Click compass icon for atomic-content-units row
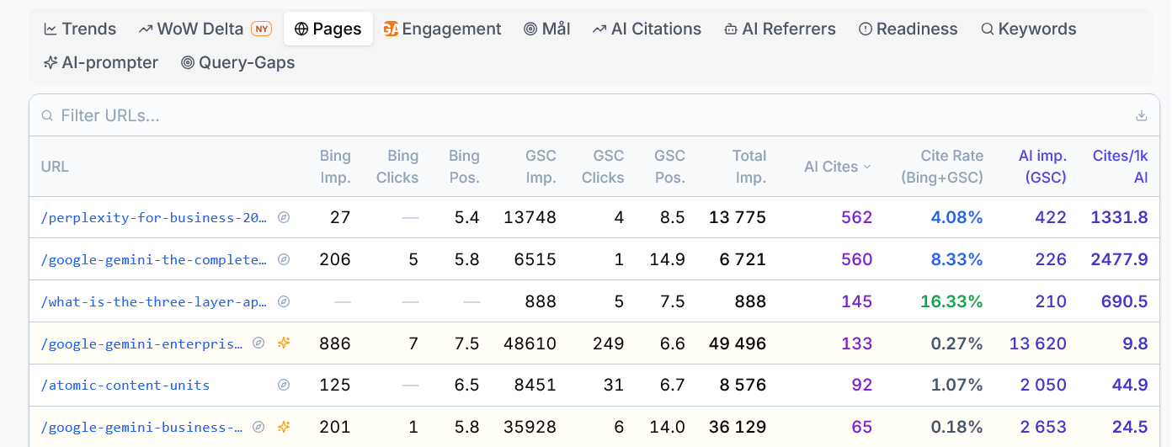The width and height of the screenshot is (1172, 447). coord(284,386)
